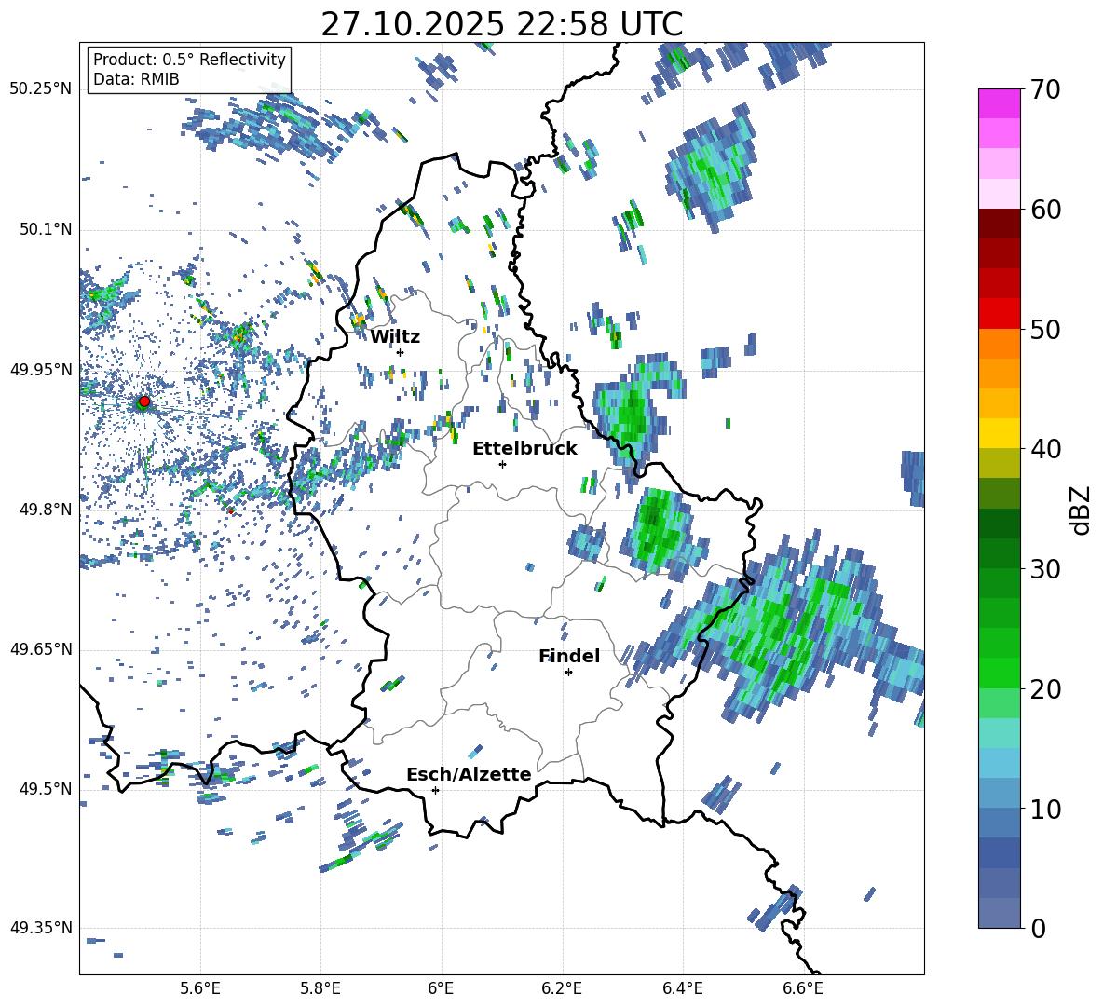This screenshot has width=1103, height=1007.
Task: Click the Ettelbruck city label
Action: [524, 449]
